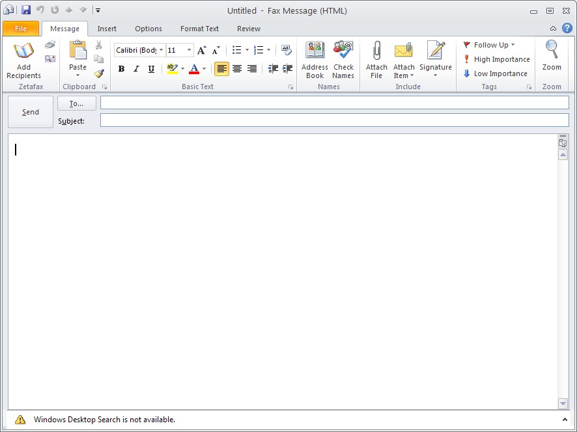
Task: Increase paragraph indent
Action: 287,69
